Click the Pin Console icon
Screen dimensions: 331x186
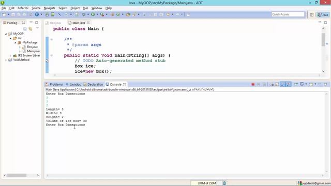[296, 84]
